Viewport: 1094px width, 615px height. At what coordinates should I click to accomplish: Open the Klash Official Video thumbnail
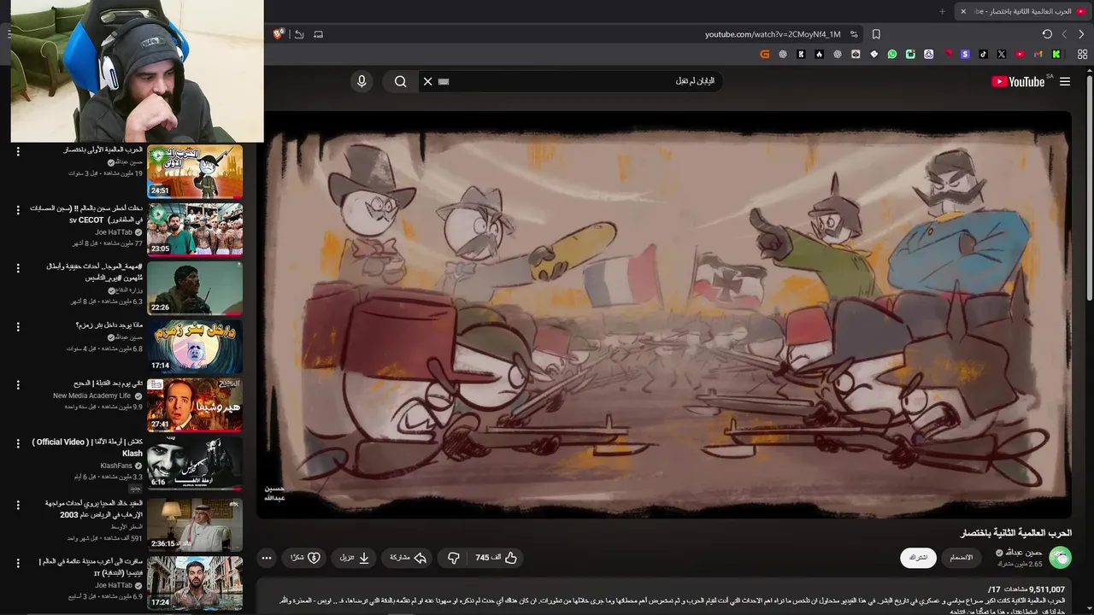[195, 464]
